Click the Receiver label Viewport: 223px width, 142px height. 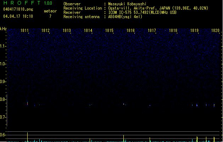click(x=72, y=12)
